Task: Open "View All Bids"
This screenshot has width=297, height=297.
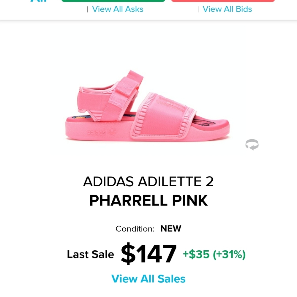Action: tap(228, 9)
